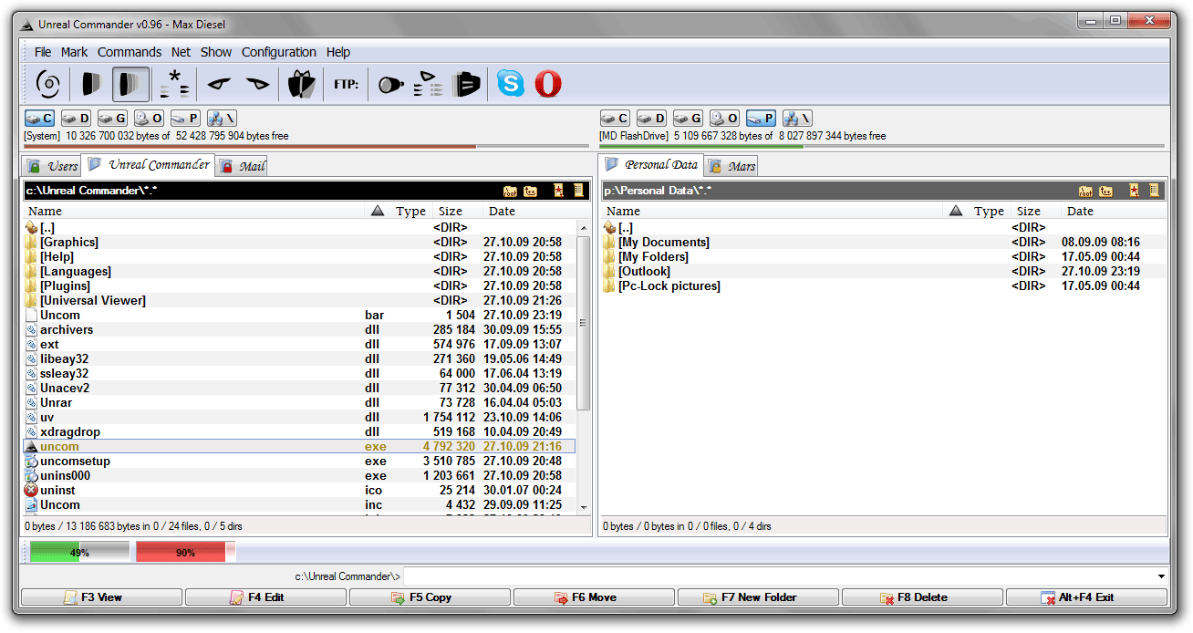The image size is (1193, 633).
Task: Launch Opera from the toolbar
Action: (x=548, y=84)
